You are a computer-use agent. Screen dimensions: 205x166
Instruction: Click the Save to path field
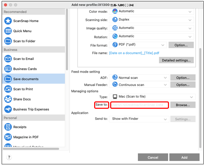(x=139, y=105)
